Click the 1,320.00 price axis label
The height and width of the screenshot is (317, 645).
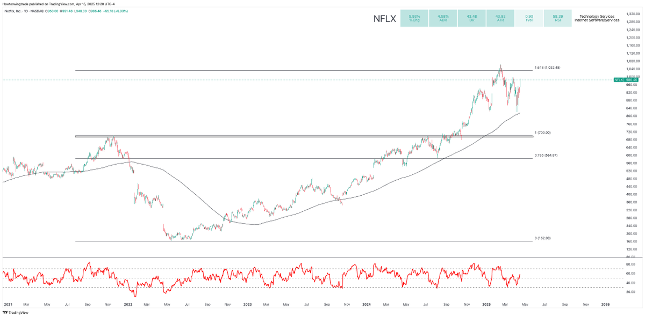[x=632, y=14]
